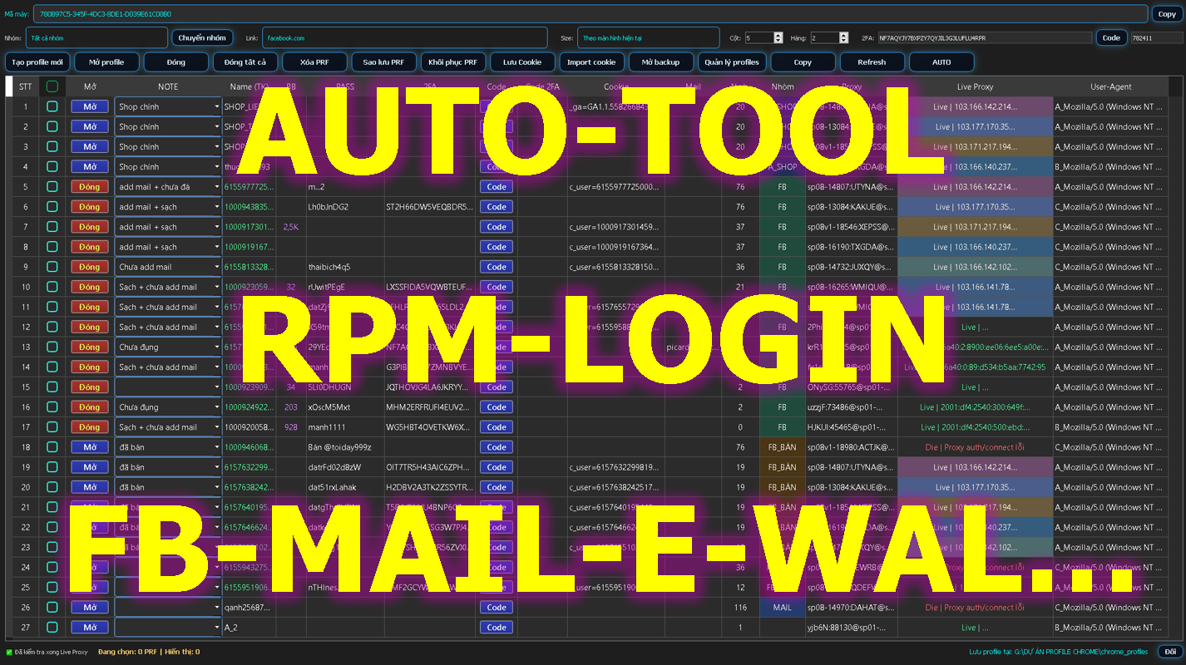Expand the NOTE dropdown in row 26
The width and height of the screenshot is (1186, 665).
168,607
